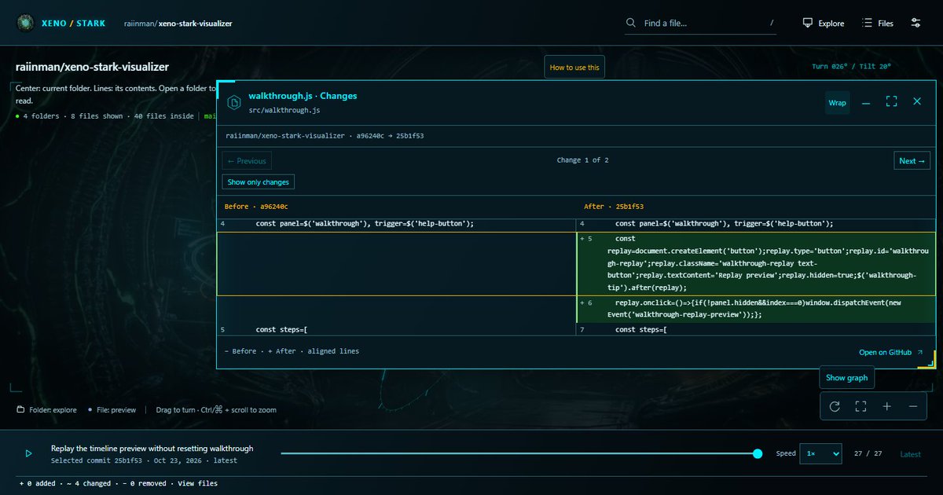Click the Selected commit 25b1f53 details line

click(x=144, y=460)
